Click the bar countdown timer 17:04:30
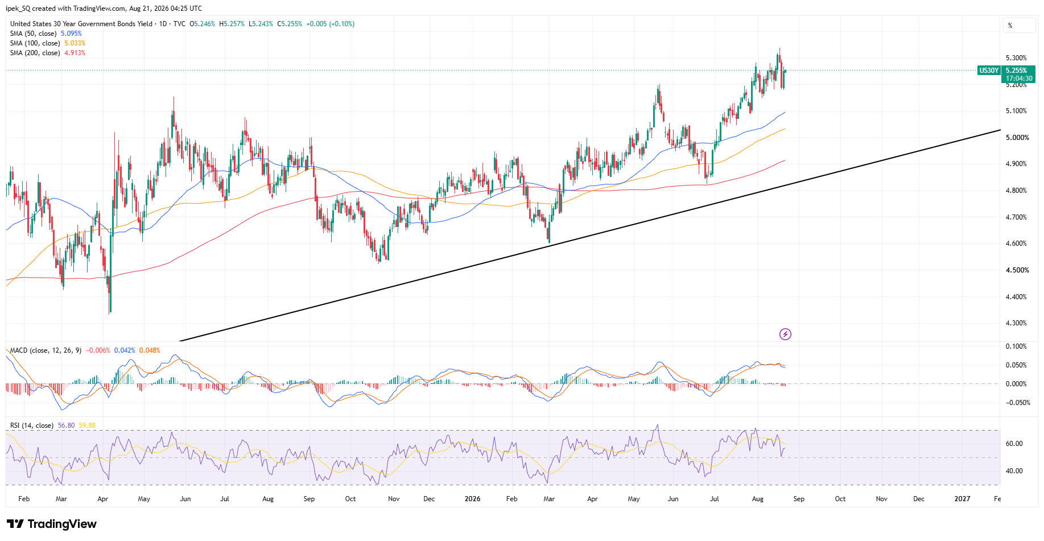This screenshot has width=1044, height=541. [x=1019, y=79]
